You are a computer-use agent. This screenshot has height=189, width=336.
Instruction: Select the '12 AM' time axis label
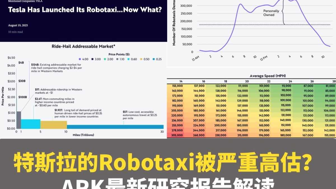pyautogui.click(x=196, y=58)
